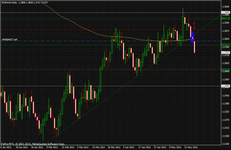Viewport: 231px width, 150px height.
Task: Click the FxPro MT4 MetaQuotes copyright text
Action: tap(33, 144)
